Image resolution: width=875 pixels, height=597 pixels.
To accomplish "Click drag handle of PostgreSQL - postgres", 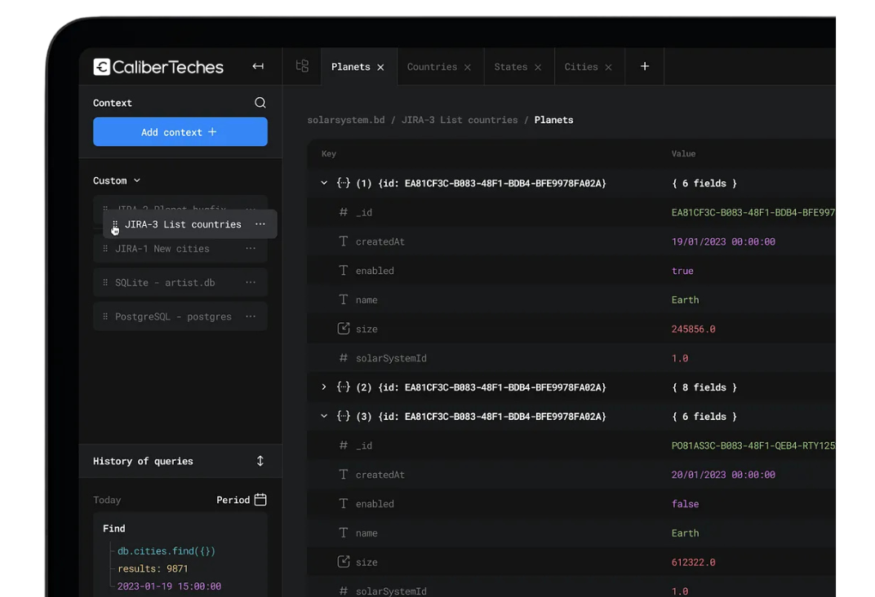I will point(105,316).
